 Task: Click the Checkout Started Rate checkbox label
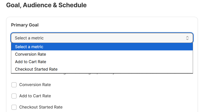coord(41,107)
